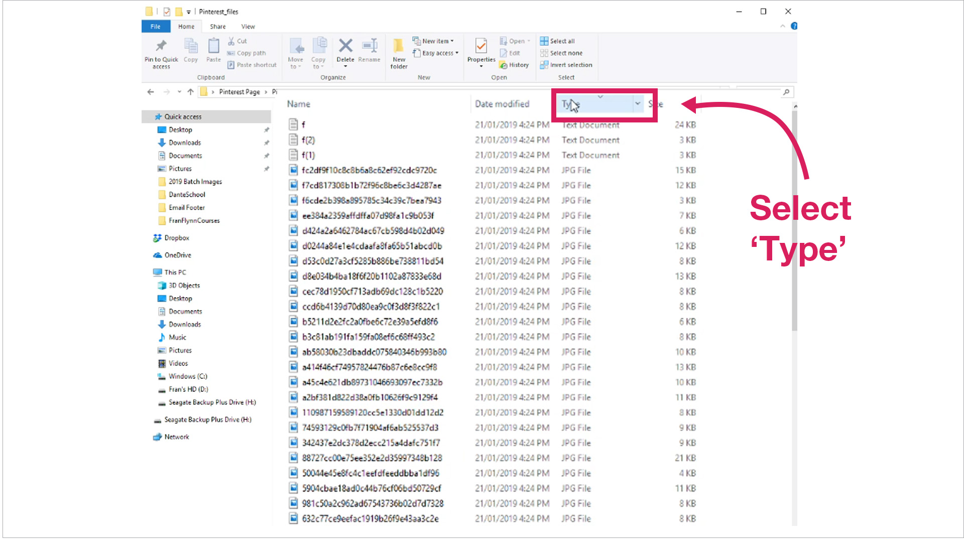This screenshot has height=542, width=964.
Task: Click the Date modified column header
Action: click(502, 104)
